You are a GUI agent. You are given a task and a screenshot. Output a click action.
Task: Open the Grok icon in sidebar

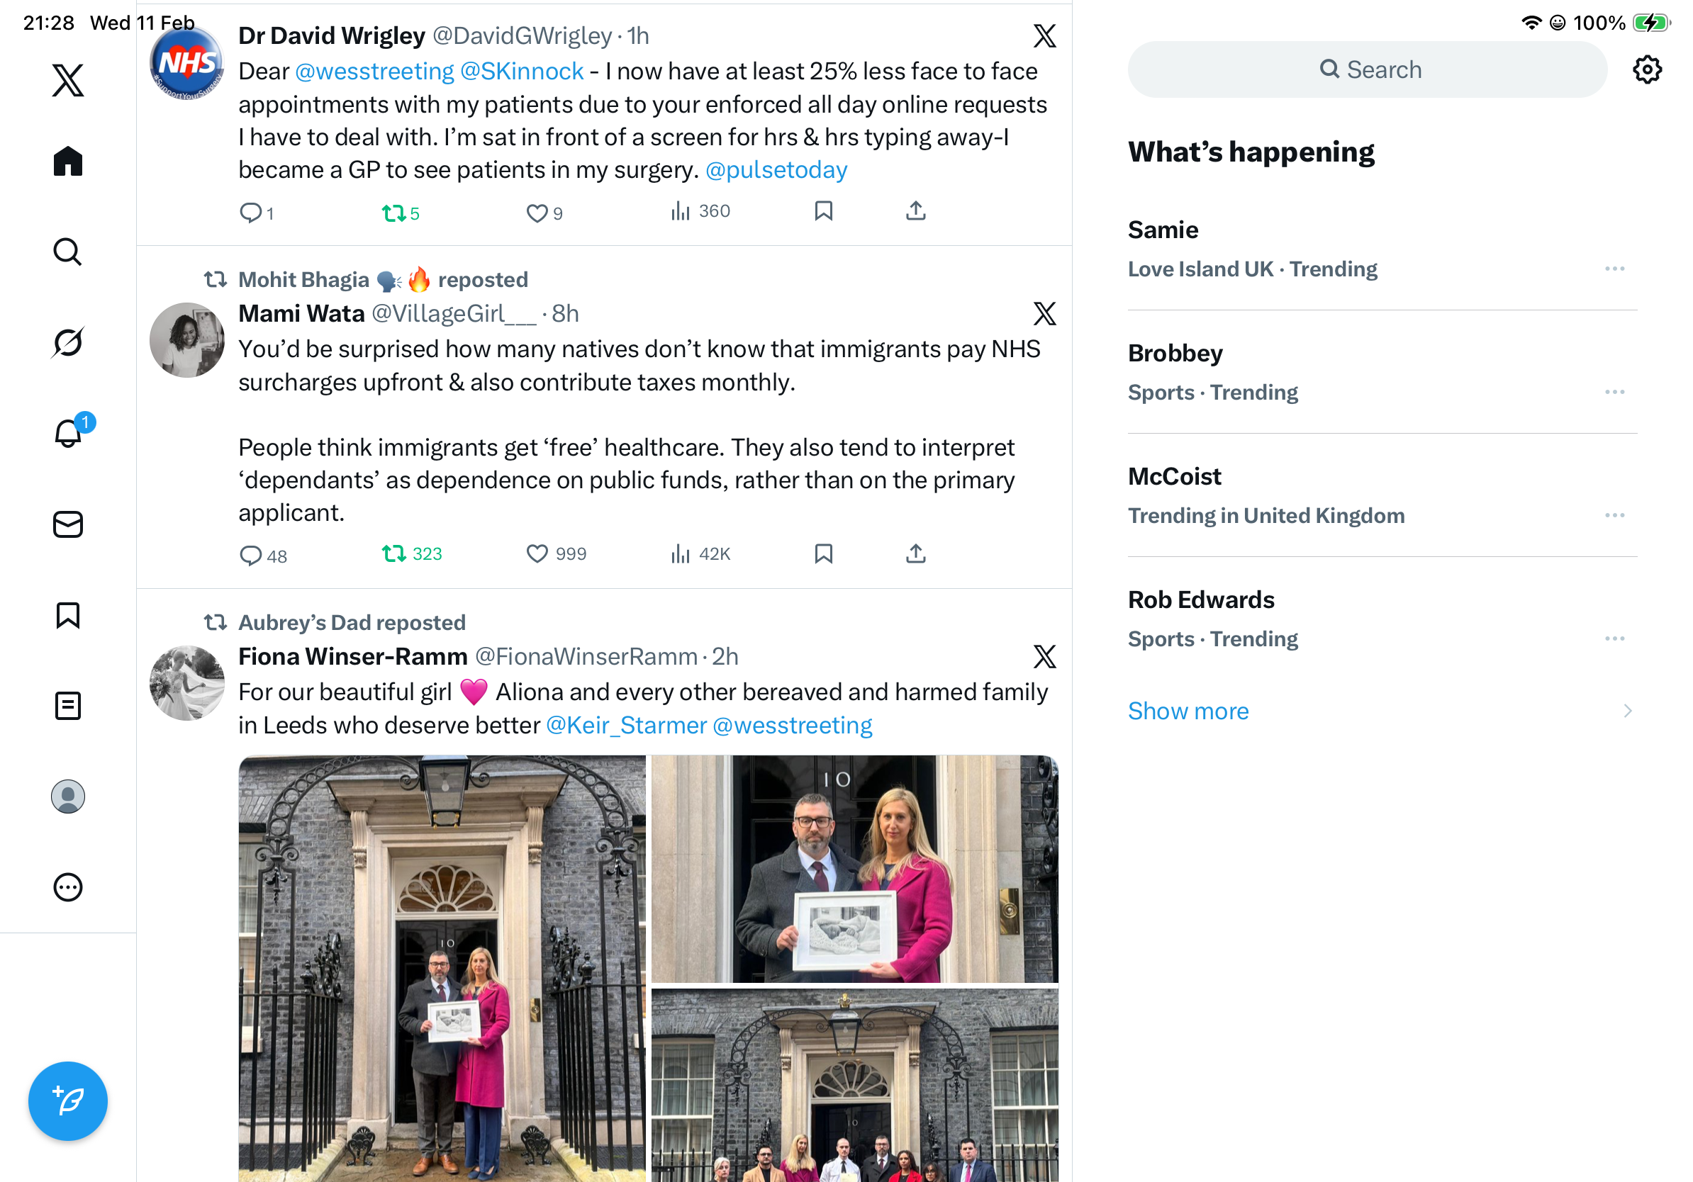[68, 342]
